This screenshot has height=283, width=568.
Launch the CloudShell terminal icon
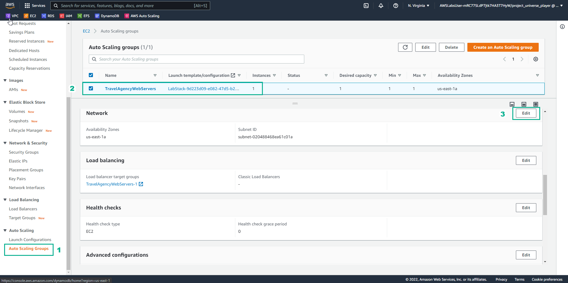pyautogui.click(x=366, y=6)
